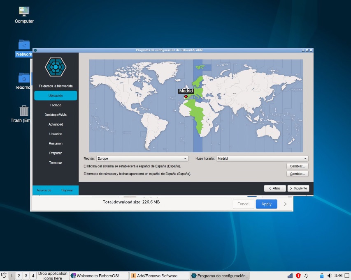Switch to Add/Remove Software taskbar entry
The height and width of the screenshot is (280, 351).
pos(159,276)
